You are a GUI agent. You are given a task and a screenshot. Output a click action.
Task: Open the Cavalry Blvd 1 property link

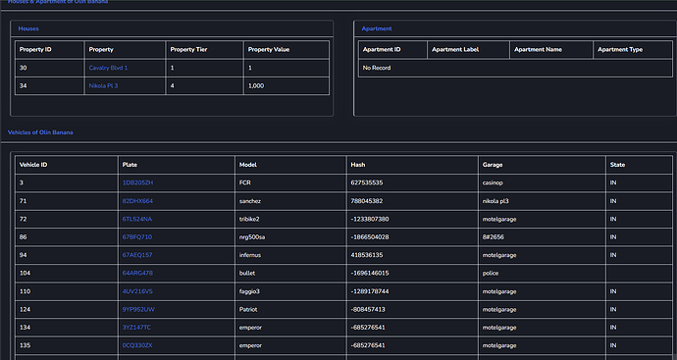108,68
